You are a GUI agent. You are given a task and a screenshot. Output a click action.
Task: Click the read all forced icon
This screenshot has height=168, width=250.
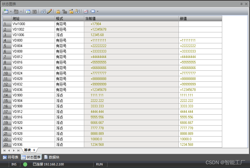click(77, 12)
